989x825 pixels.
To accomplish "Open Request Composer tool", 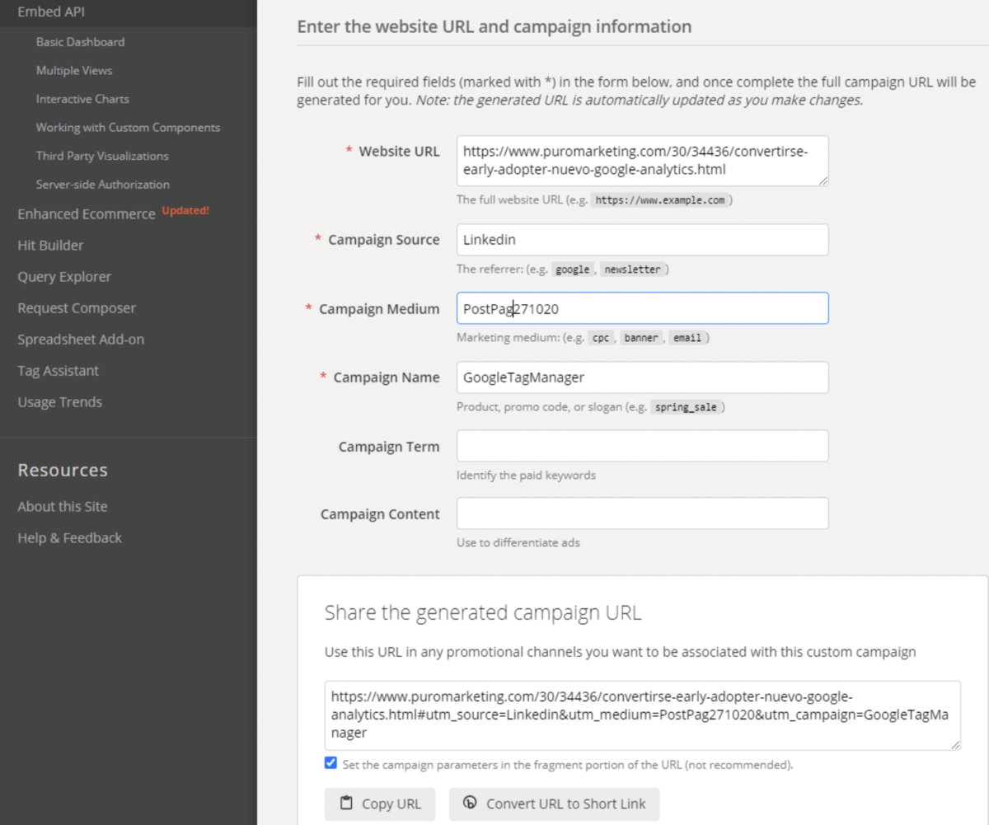I will point(77,308).
